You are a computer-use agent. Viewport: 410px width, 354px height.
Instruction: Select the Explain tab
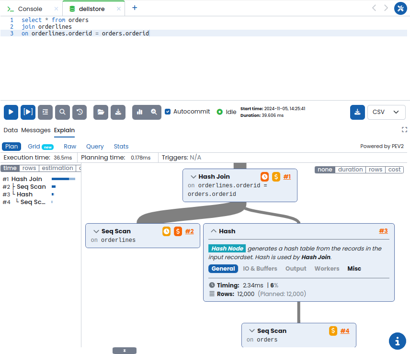(64, 130)
